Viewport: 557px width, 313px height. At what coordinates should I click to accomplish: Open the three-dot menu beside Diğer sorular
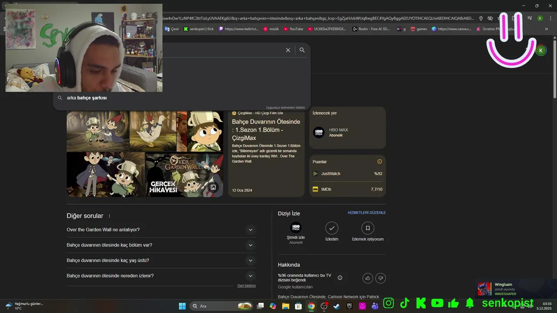click(x=109, y=216)
